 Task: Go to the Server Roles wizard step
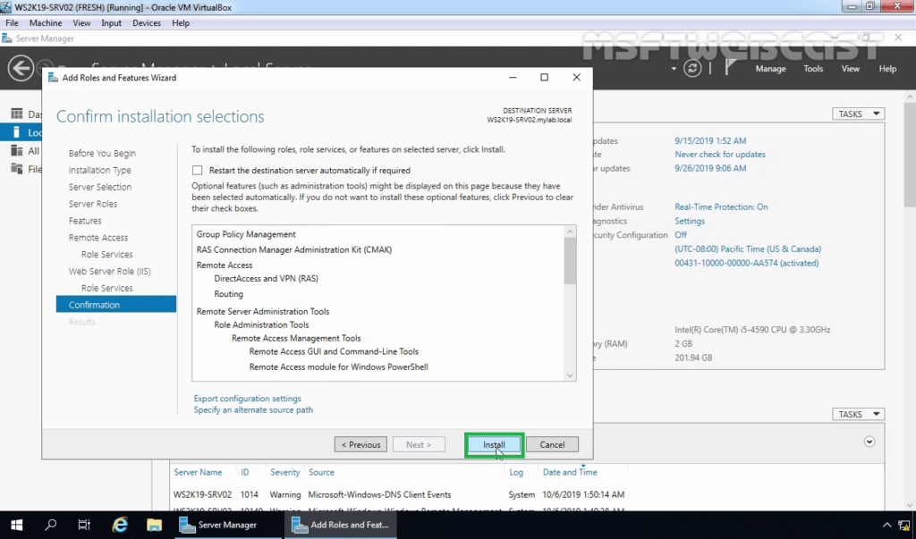[92, 204]
